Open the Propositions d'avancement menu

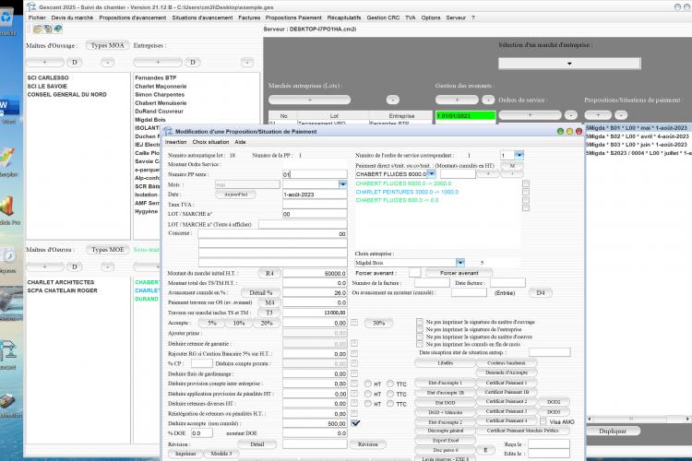click(x=132, y=18)
